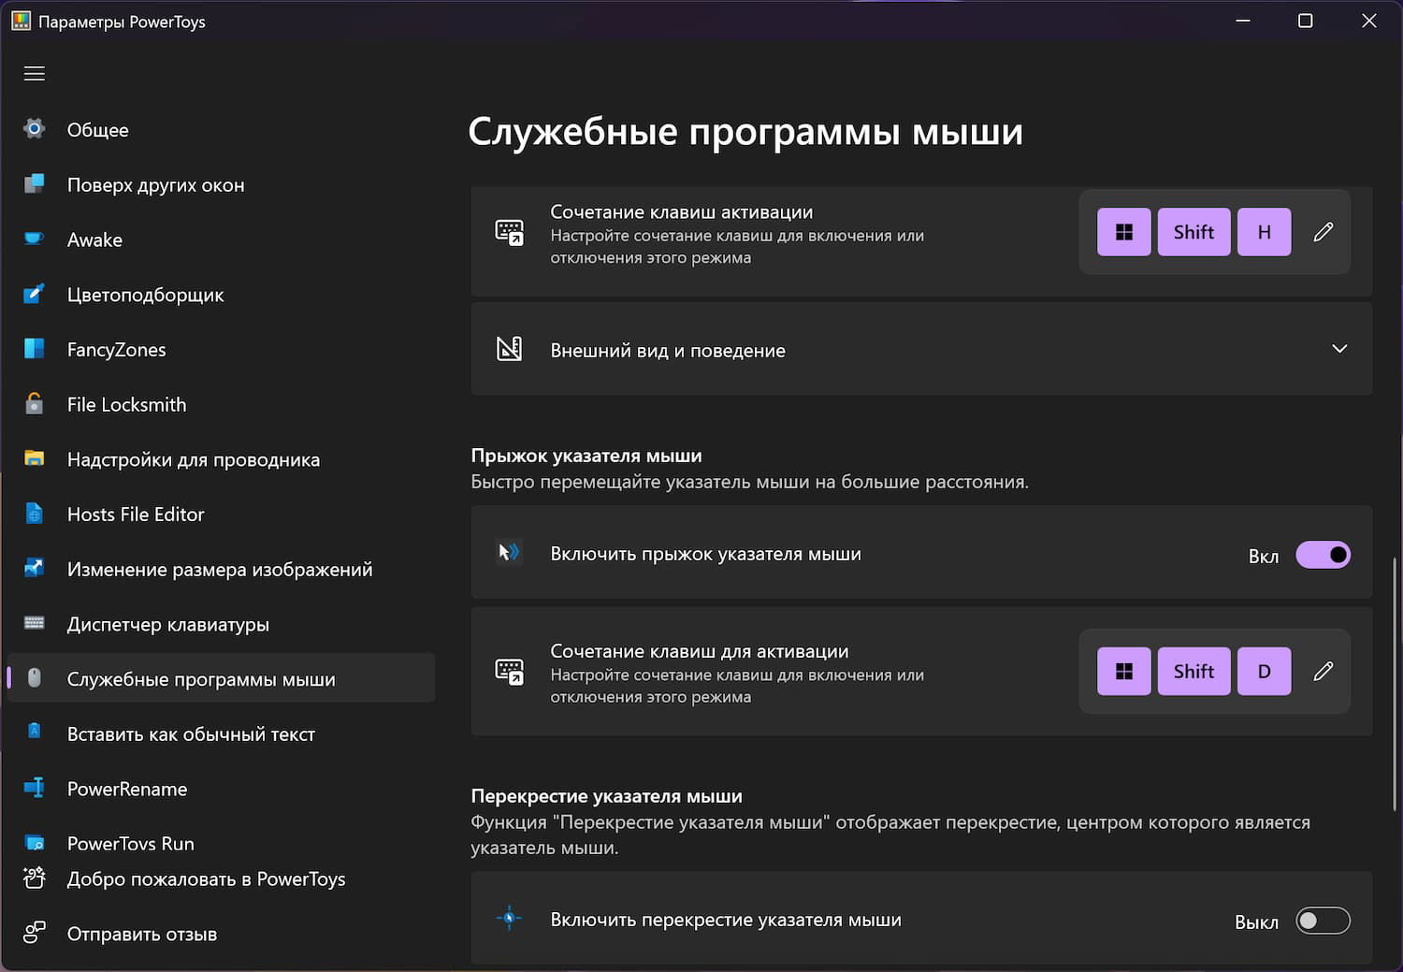Select the Hosts File Editor icon
This screenshot has width=1403, height=972.
pos(35,514)
